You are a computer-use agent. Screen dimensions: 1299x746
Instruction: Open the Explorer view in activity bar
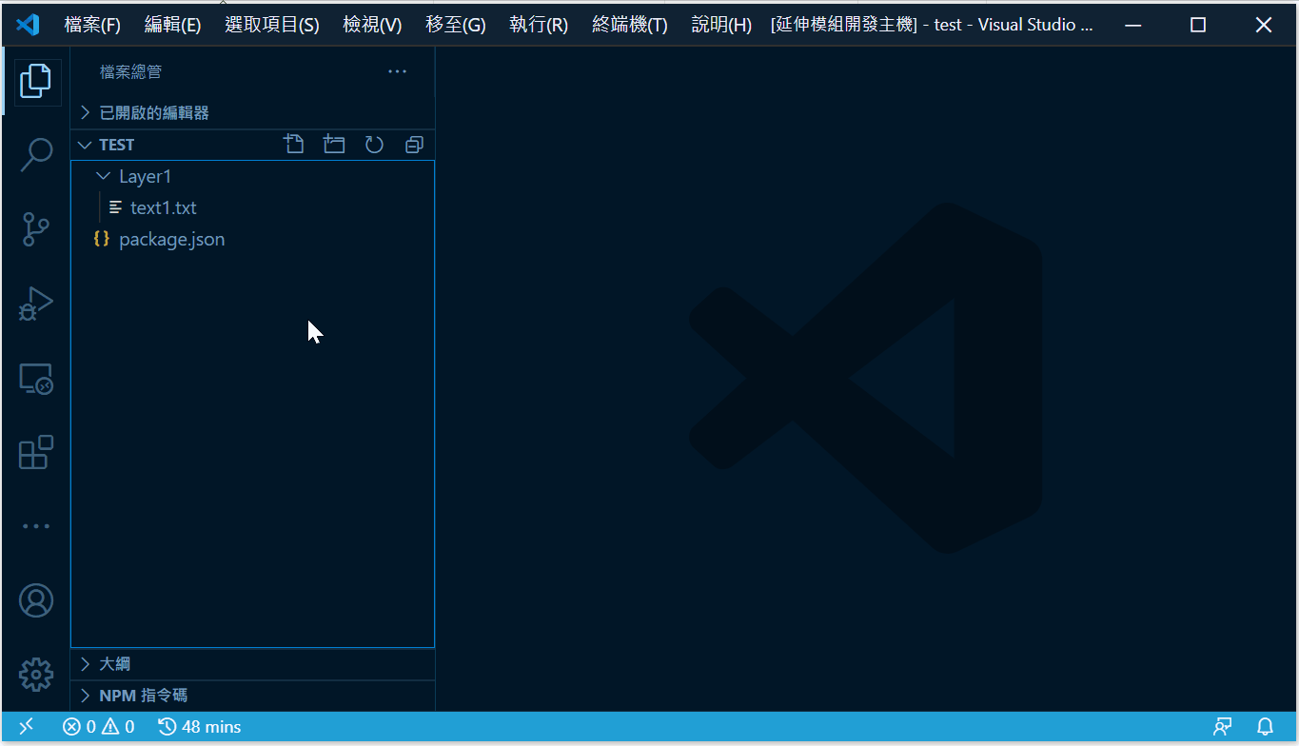(36, 81)
